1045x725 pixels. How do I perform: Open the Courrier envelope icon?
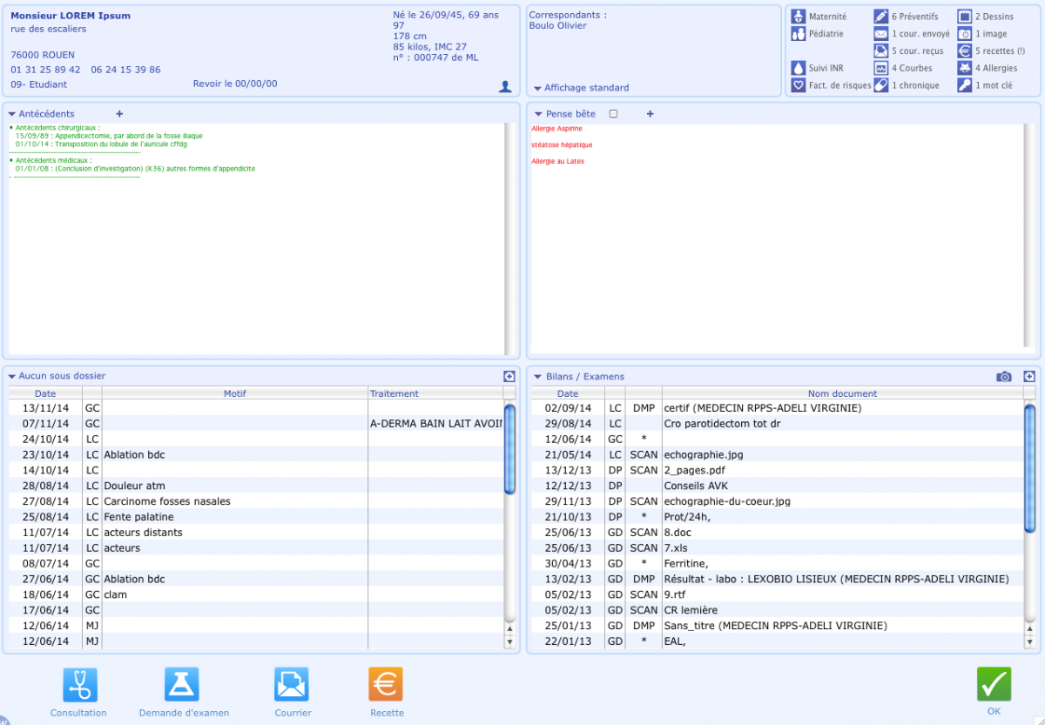pyautogui.click(x=292, y=685)
